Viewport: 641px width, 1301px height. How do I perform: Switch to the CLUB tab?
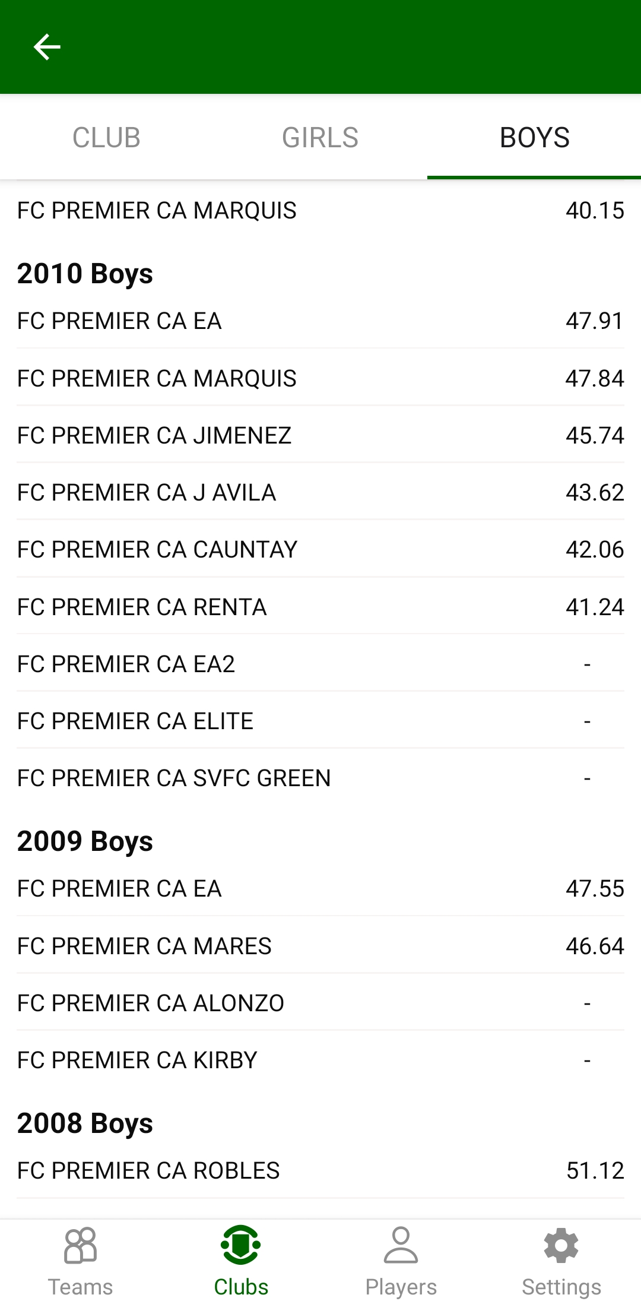pyautogui.click(x=106, y=138)
